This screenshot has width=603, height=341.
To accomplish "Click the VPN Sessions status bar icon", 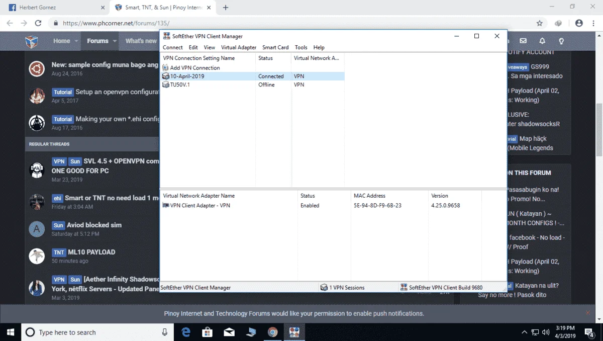I will pos(324,288).
